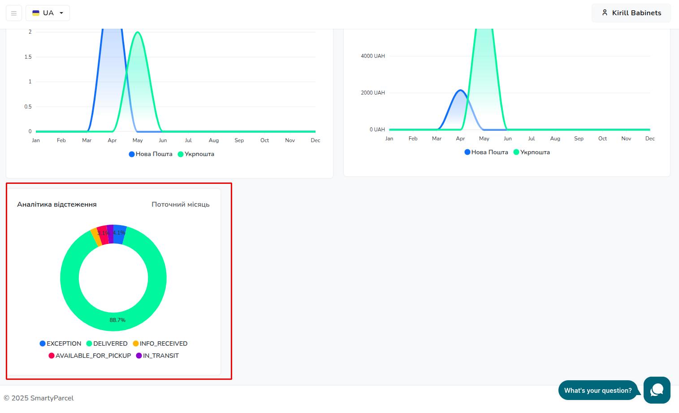The height and width of the screenshot is (413, 679).
Task: Hide Нова Пошта series in left chart
Action: [151, 154]
